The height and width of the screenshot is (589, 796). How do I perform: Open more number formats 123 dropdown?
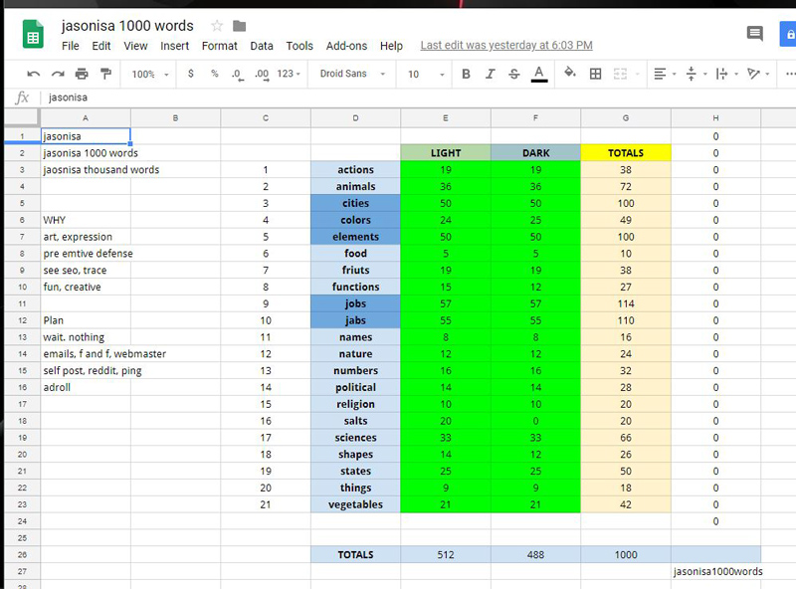289,74
